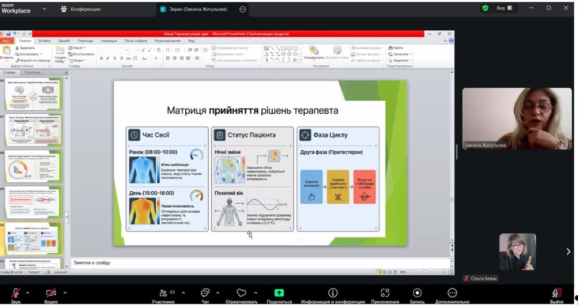Image resolution: width=578 pixels, height=305 pixels.
Task: Open the Дополнительно more options menu
Action: (x=452, y=293)
